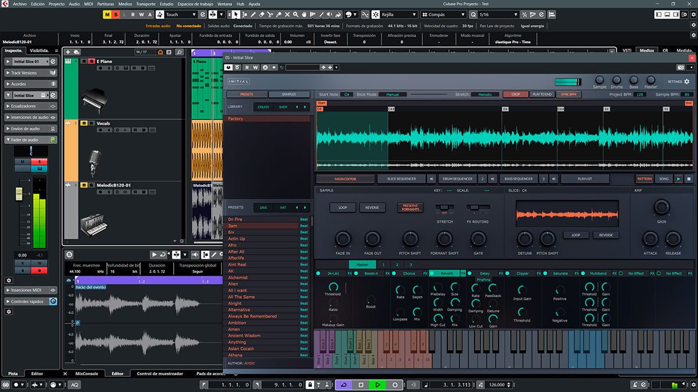This screenshot has height=392, width=698.
Task: Adjust the Fade In knob
Action: (343, 238)
